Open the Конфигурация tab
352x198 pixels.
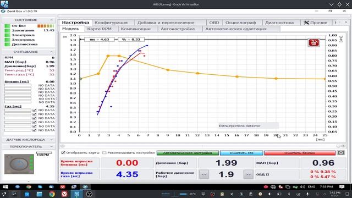pyautogui.click(x=111, y=23)
